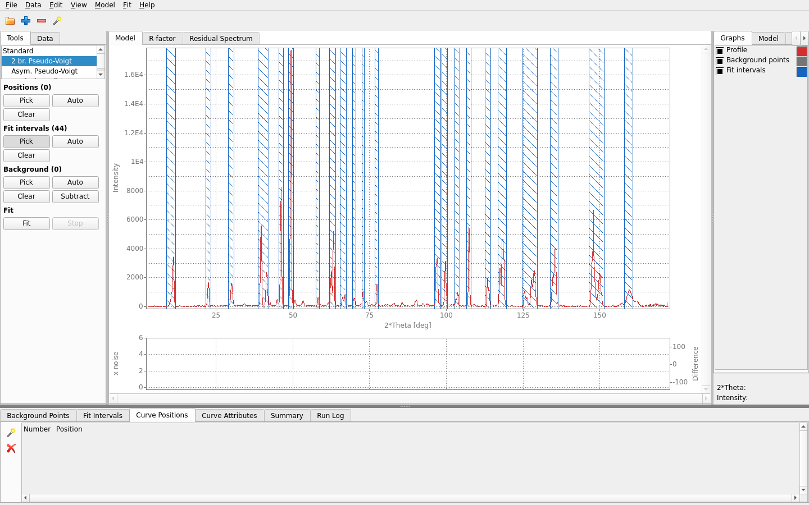Viewport: 809px width, 505px height.
Task: Toggle the Background points graph checkbox
Action: point(720,61)
